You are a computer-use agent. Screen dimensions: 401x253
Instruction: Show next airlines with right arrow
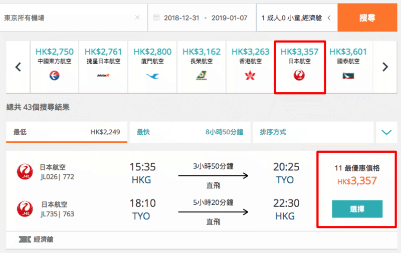[x=385, y=67]
